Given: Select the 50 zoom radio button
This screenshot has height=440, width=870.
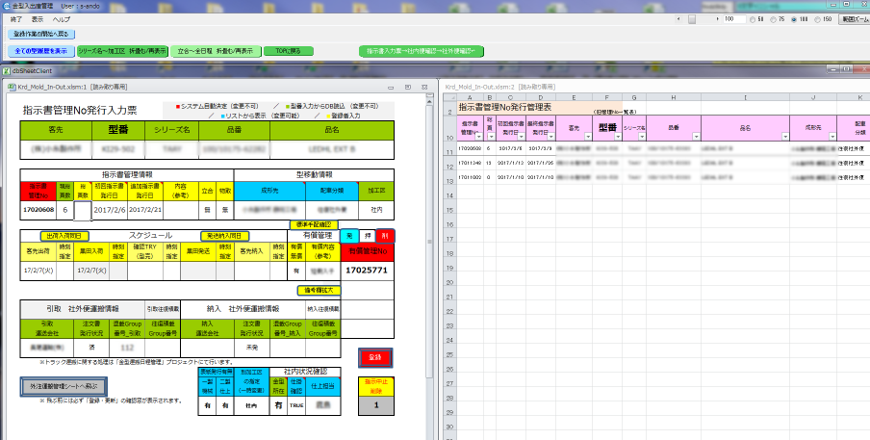Looking at the screenshot, I should (x=752, y=18).
